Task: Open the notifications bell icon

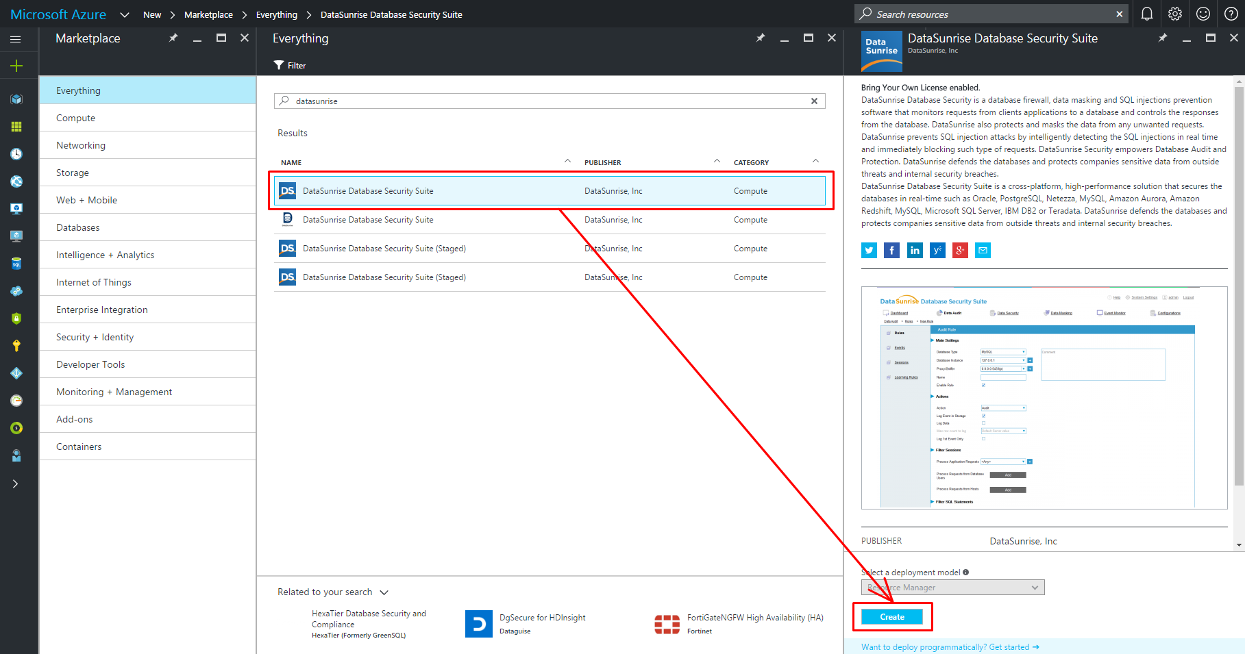Action: tap(1147, 14)
